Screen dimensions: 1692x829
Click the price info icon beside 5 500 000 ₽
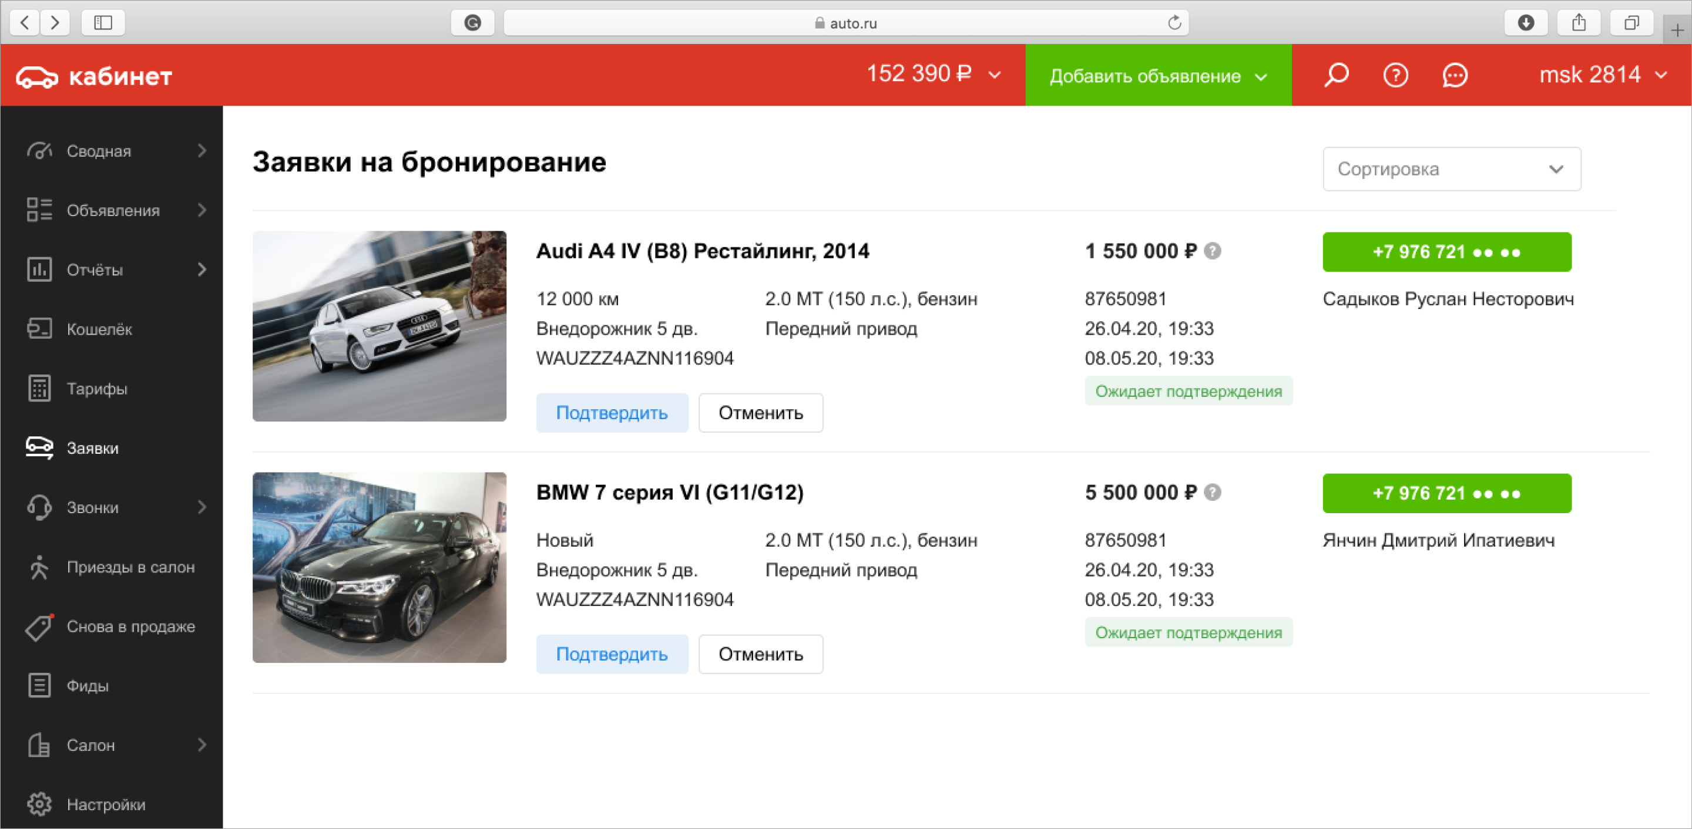(x=1213, y=492)
